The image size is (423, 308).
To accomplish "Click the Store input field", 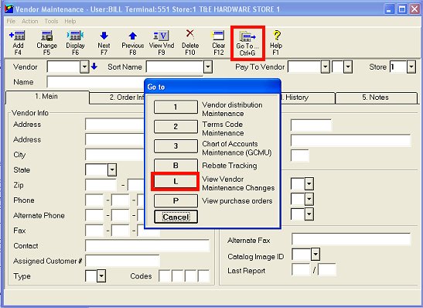I will click(x=398, y=67).
